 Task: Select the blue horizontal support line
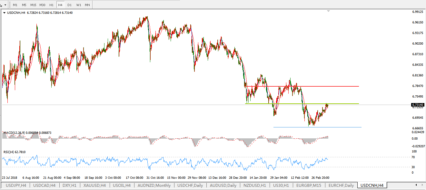(322, 127)
